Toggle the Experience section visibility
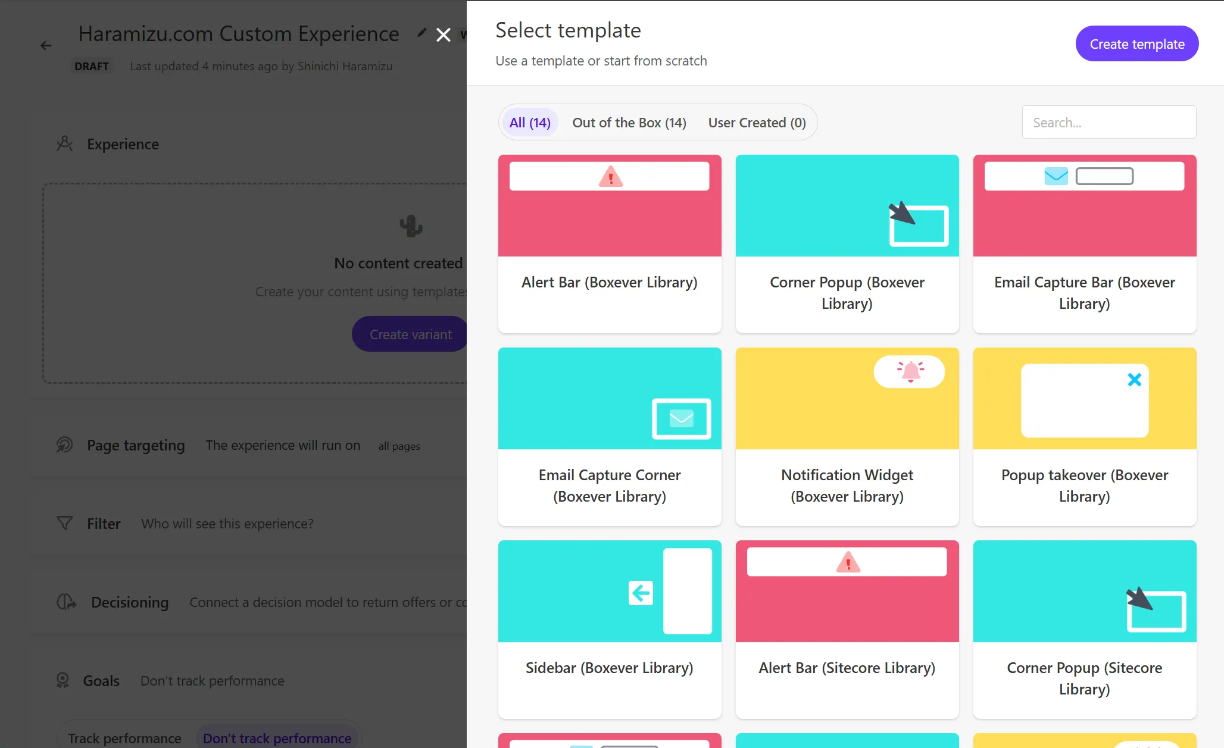1224x748 pixels. (x=123, y=144)
